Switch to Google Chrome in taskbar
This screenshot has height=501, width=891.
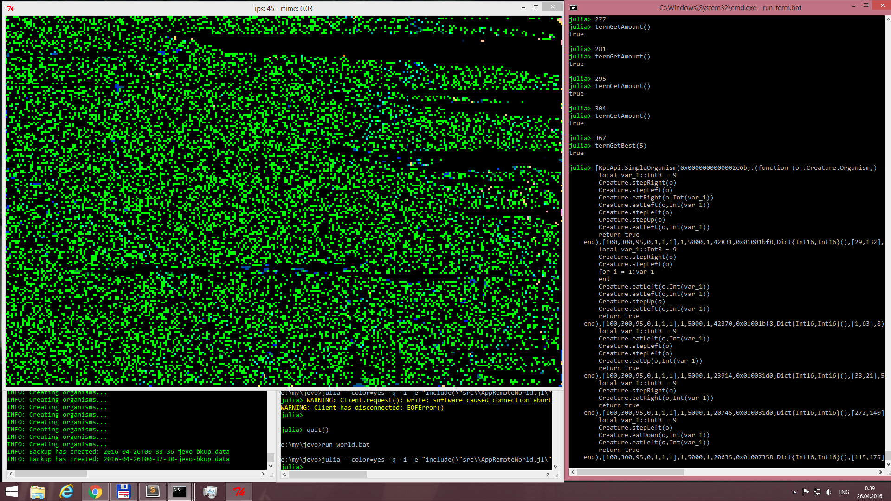(x=95, y=492)
